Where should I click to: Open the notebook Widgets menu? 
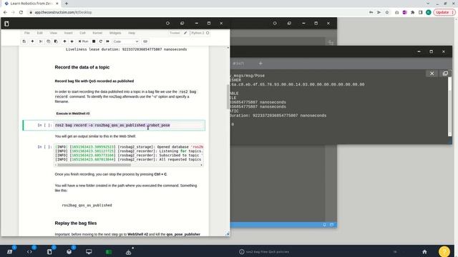[115, 33]
